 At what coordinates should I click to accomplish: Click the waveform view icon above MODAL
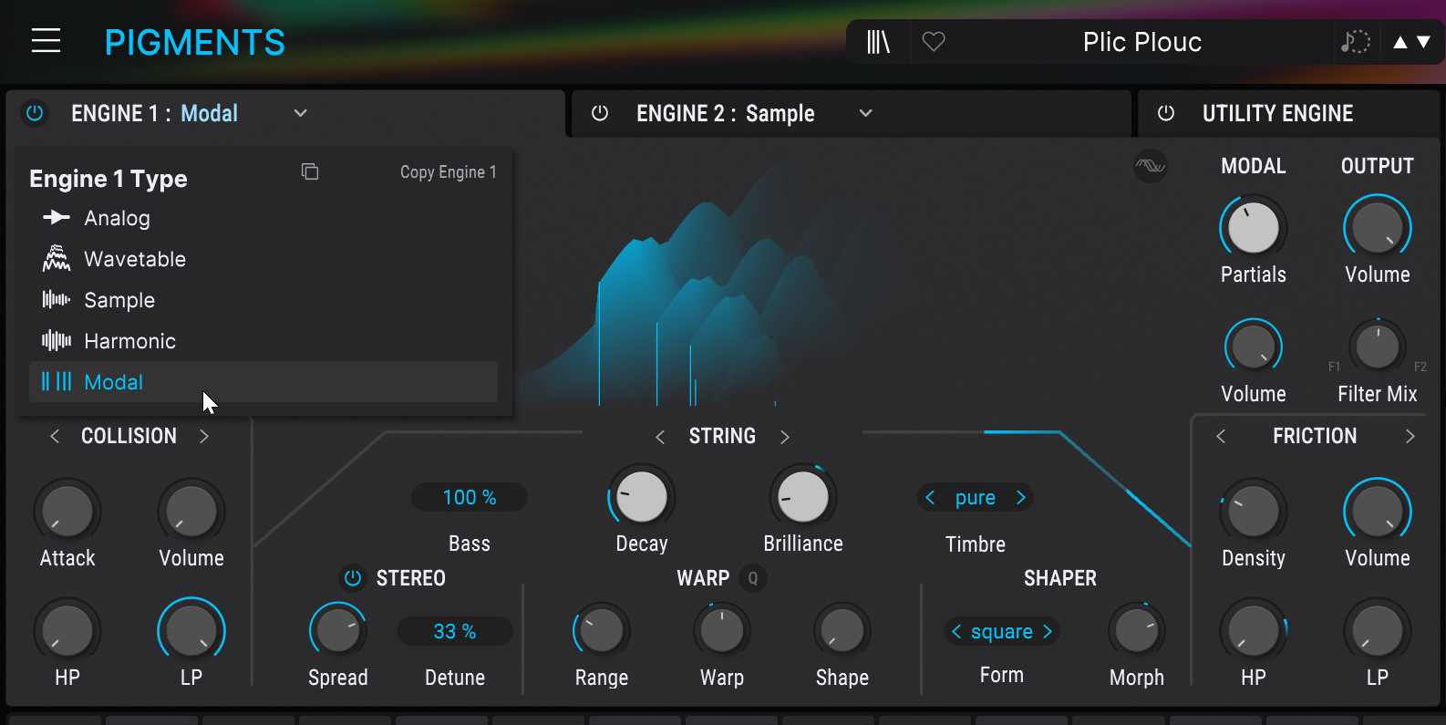[1151, 166]
